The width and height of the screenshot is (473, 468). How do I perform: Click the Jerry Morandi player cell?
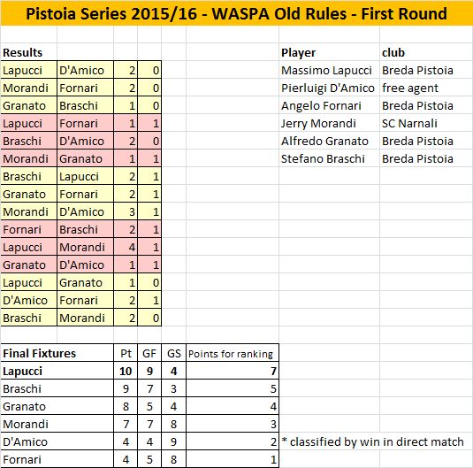[x=329, y=124]
